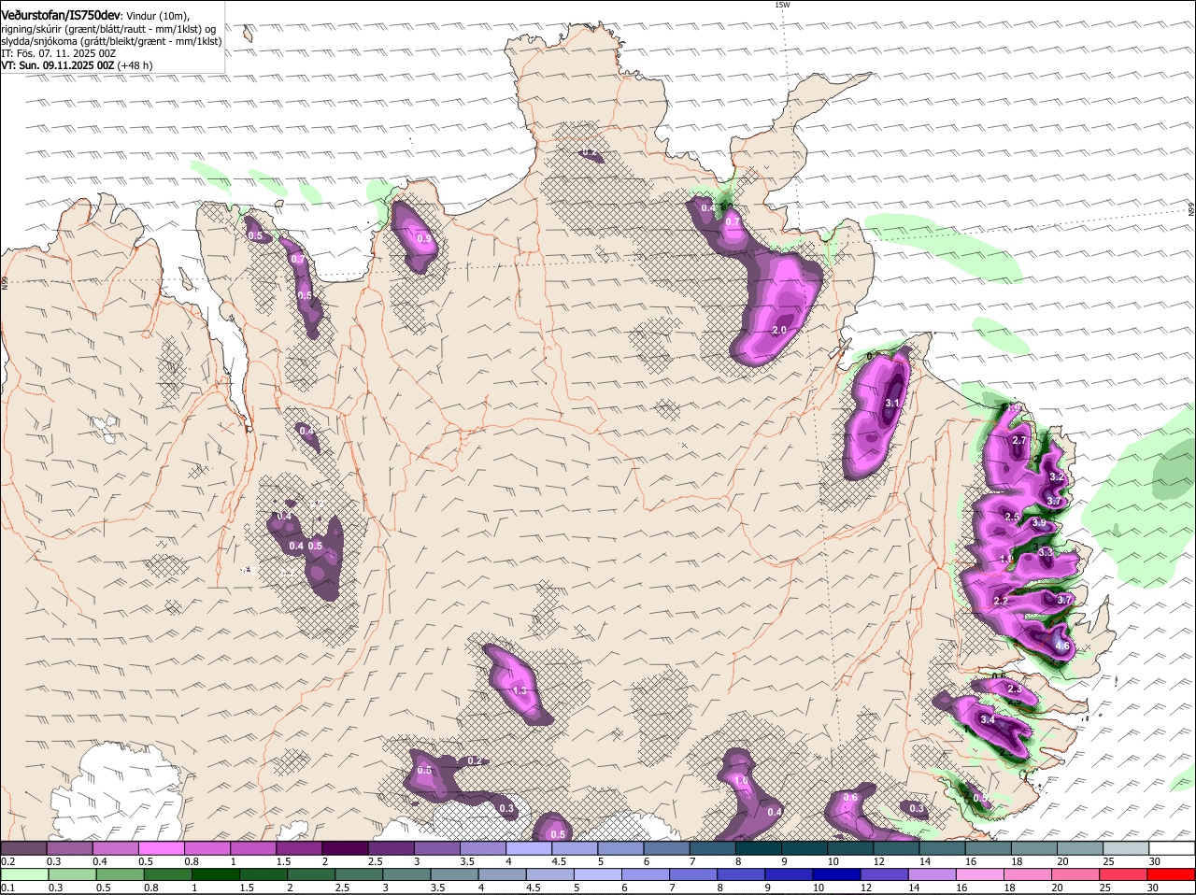This screenshot has width=1196, height=895.
Task: Select the 0.2–0.3 dusky purple snow legend swatch
Action: tap(23, 847)
